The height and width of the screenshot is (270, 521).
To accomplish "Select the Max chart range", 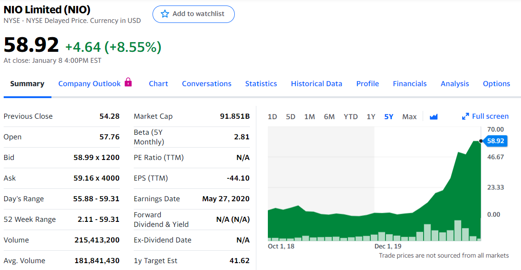I will pos(409,117).
